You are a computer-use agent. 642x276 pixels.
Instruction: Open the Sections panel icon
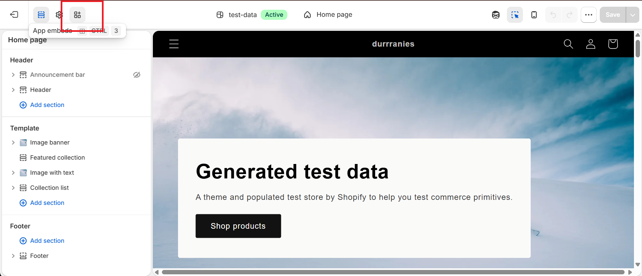[41, 15]
